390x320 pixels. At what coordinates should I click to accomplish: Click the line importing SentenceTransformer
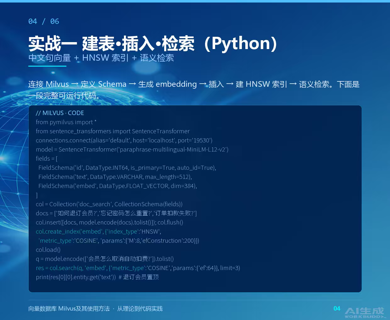point(113,131)
